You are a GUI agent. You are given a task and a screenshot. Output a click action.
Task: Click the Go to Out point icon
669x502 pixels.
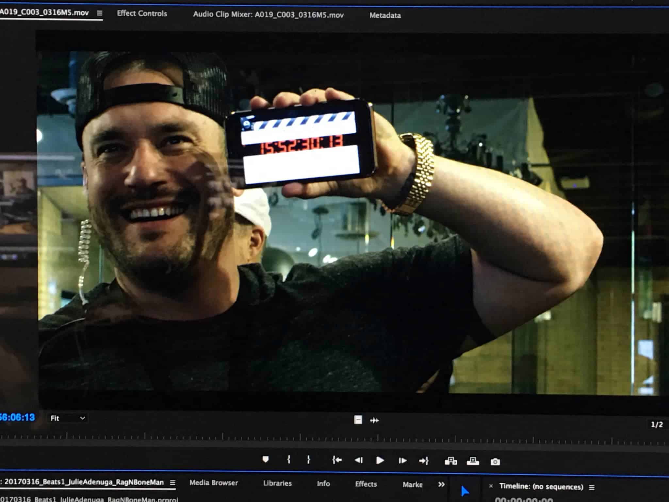tap(424, 461)
